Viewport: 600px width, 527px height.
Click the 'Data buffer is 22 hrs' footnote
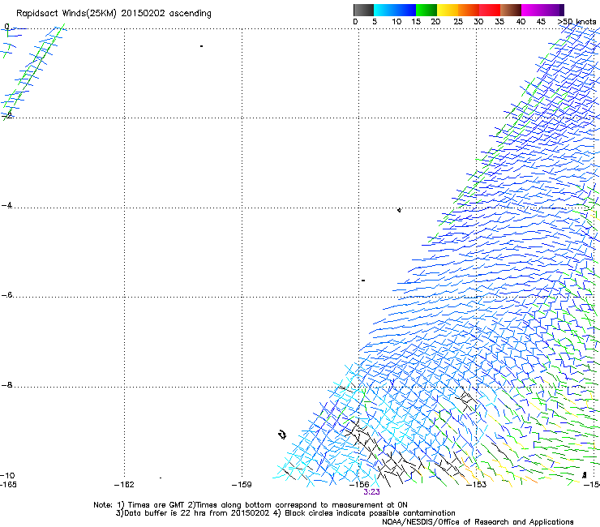point(285,513)
